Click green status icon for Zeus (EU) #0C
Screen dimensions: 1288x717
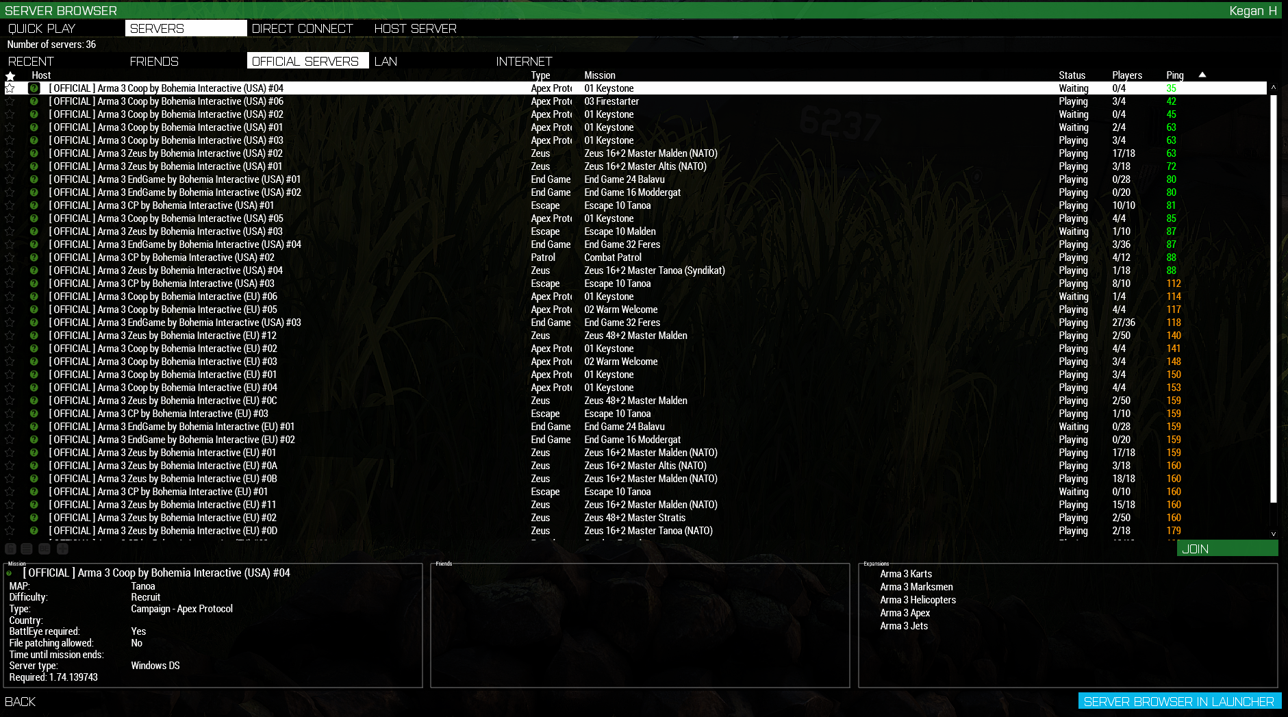(34, 401)
